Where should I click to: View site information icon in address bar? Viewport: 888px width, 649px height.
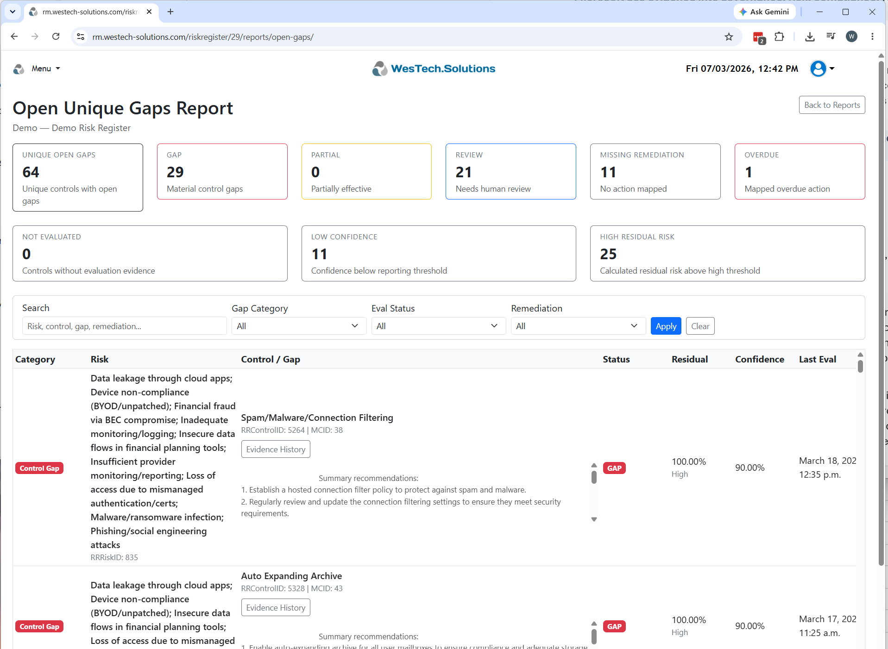click(x=81, y=37)
